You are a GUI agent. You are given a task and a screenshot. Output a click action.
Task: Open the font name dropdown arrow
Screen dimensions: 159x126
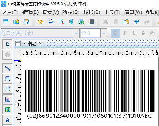pyautogui.click(x=76, y=33)
